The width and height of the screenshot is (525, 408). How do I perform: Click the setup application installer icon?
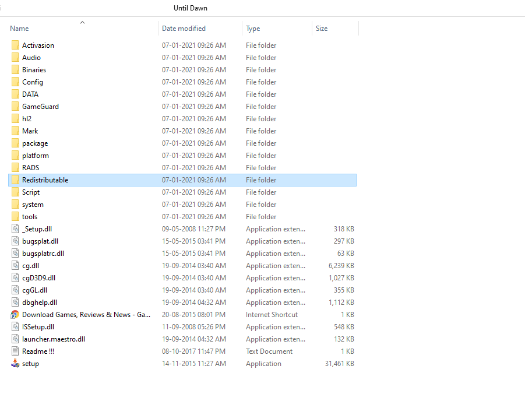point(15,364)
